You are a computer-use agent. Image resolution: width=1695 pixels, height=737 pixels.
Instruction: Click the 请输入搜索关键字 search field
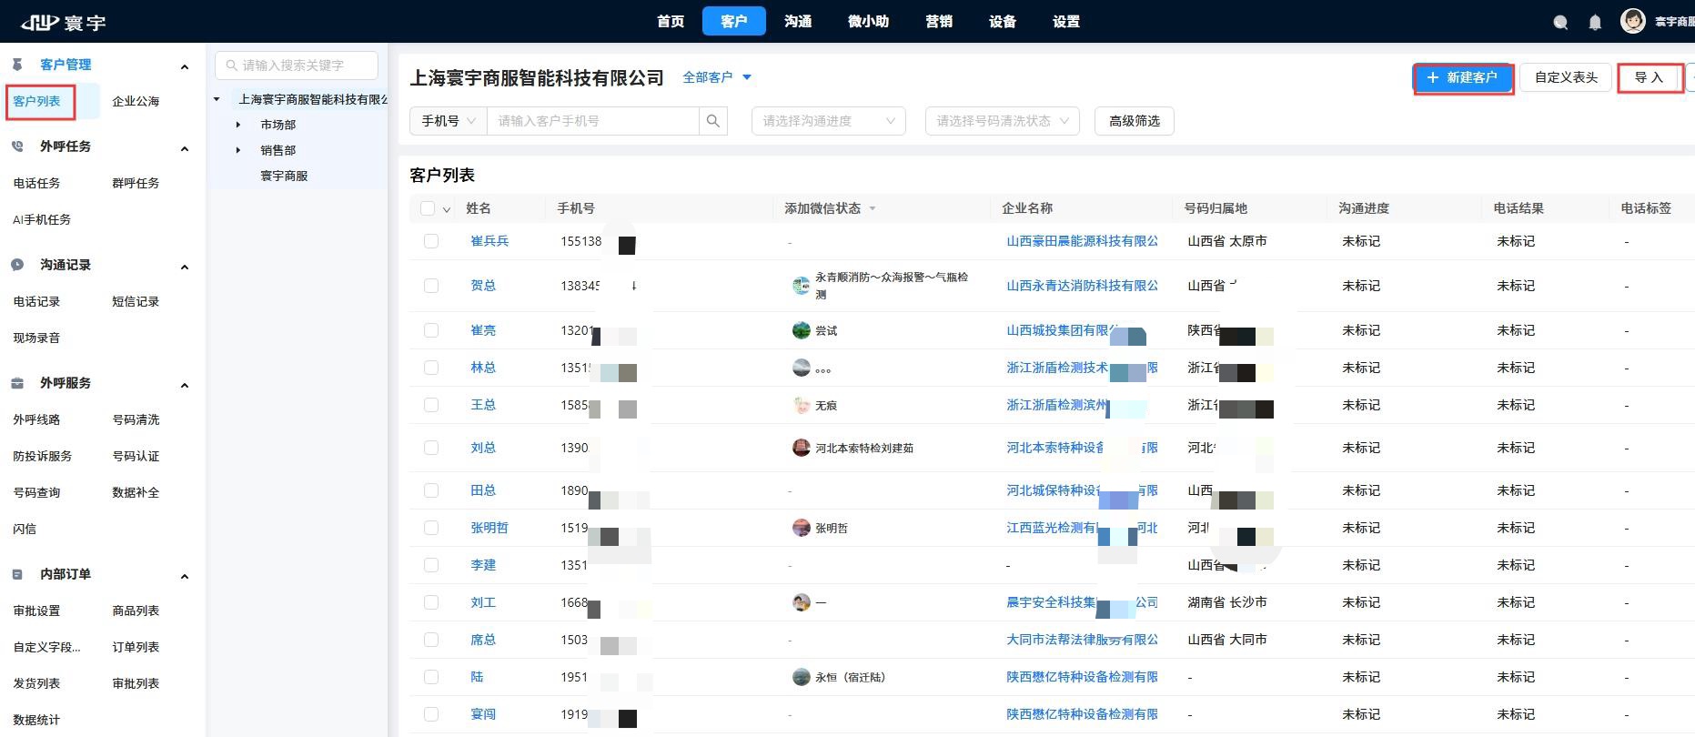tap(297, 66)
